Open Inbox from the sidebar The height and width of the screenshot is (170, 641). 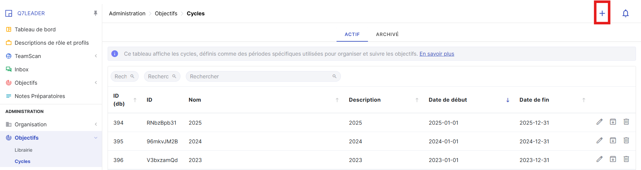point(21,69)
